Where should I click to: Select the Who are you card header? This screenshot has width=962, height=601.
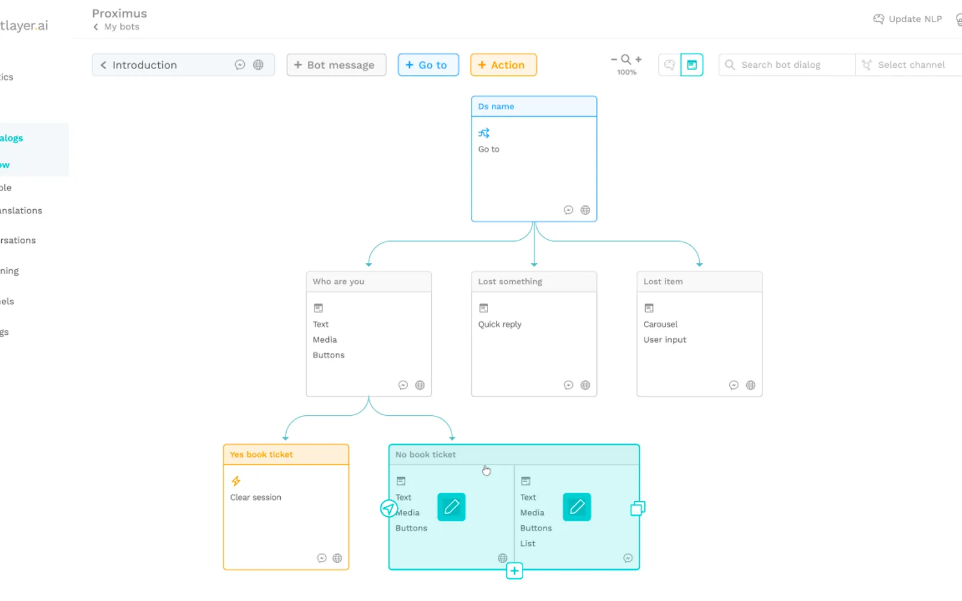click(369, 281)
